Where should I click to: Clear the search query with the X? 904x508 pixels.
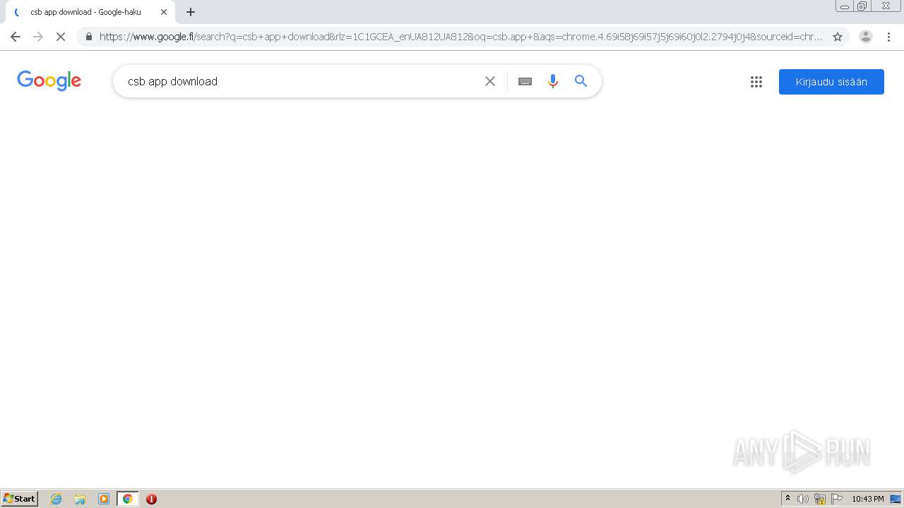tap(490, 81)
